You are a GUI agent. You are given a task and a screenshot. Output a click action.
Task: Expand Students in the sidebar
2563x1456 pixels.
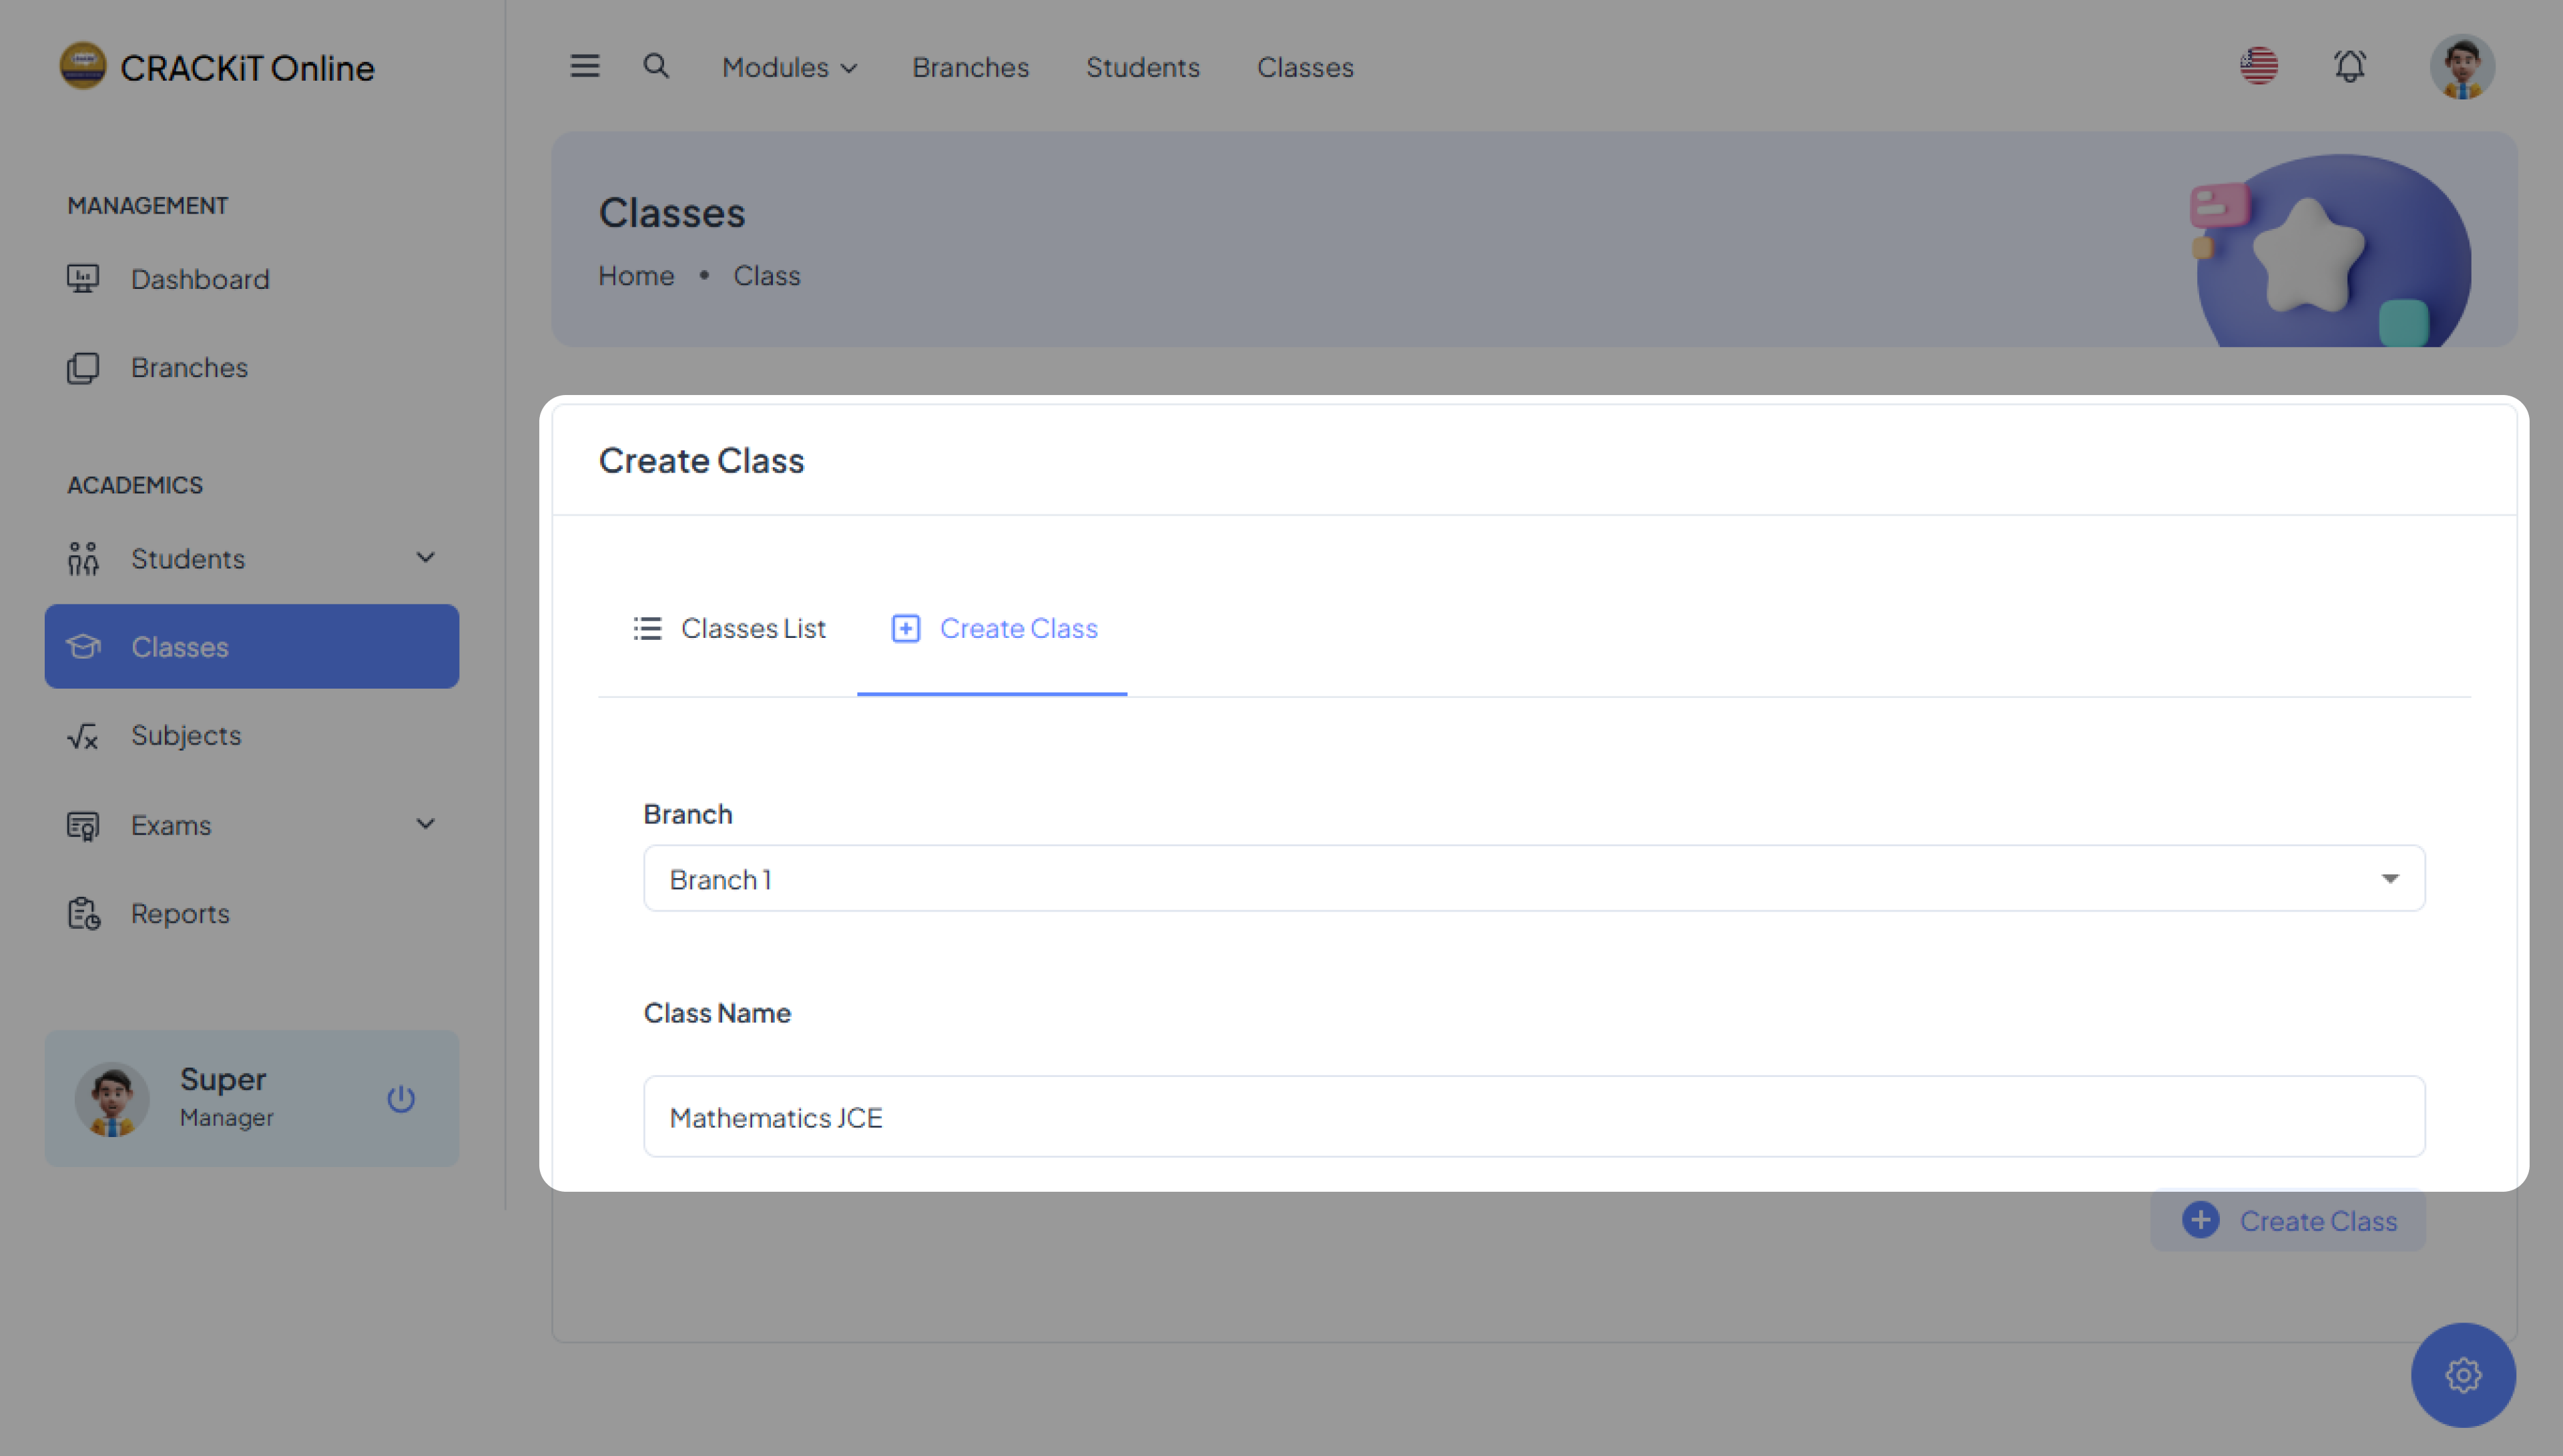coord(251,558)
